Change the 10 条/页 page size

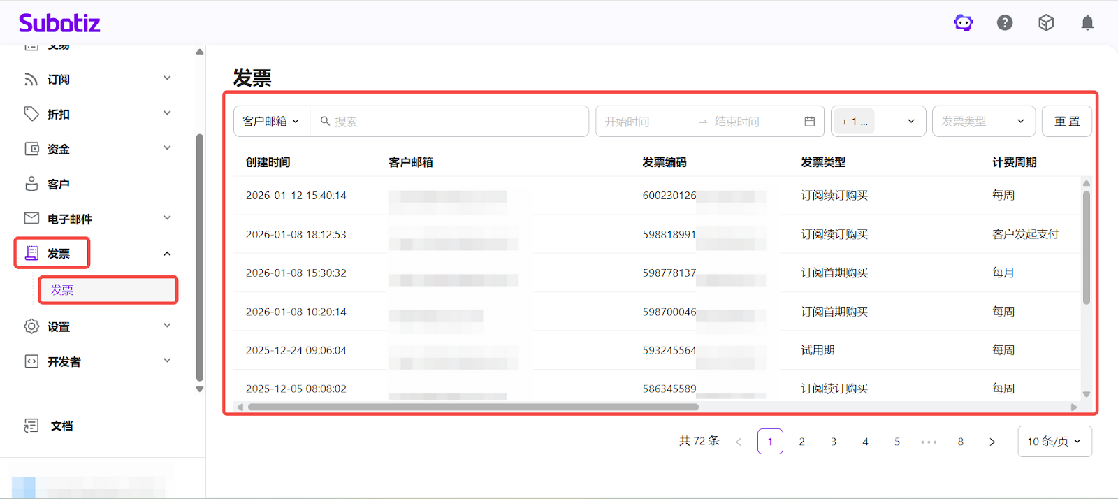[1054, 442]
